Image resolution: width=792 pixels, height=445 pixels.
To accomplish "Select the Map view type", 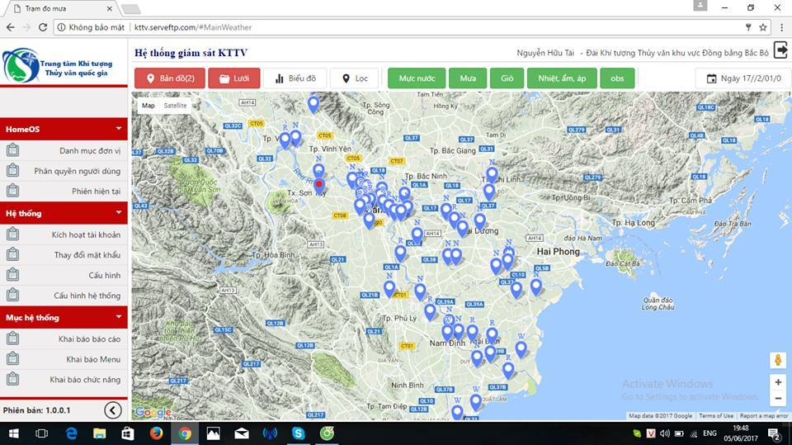I will [x=148, y=106].
